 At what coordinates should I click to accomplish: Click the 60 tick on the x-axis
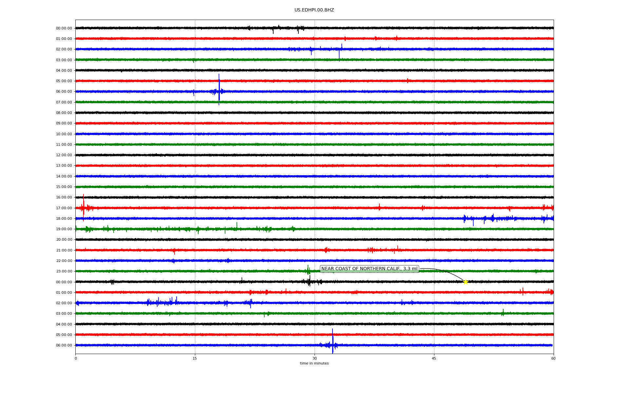point(553,358)
